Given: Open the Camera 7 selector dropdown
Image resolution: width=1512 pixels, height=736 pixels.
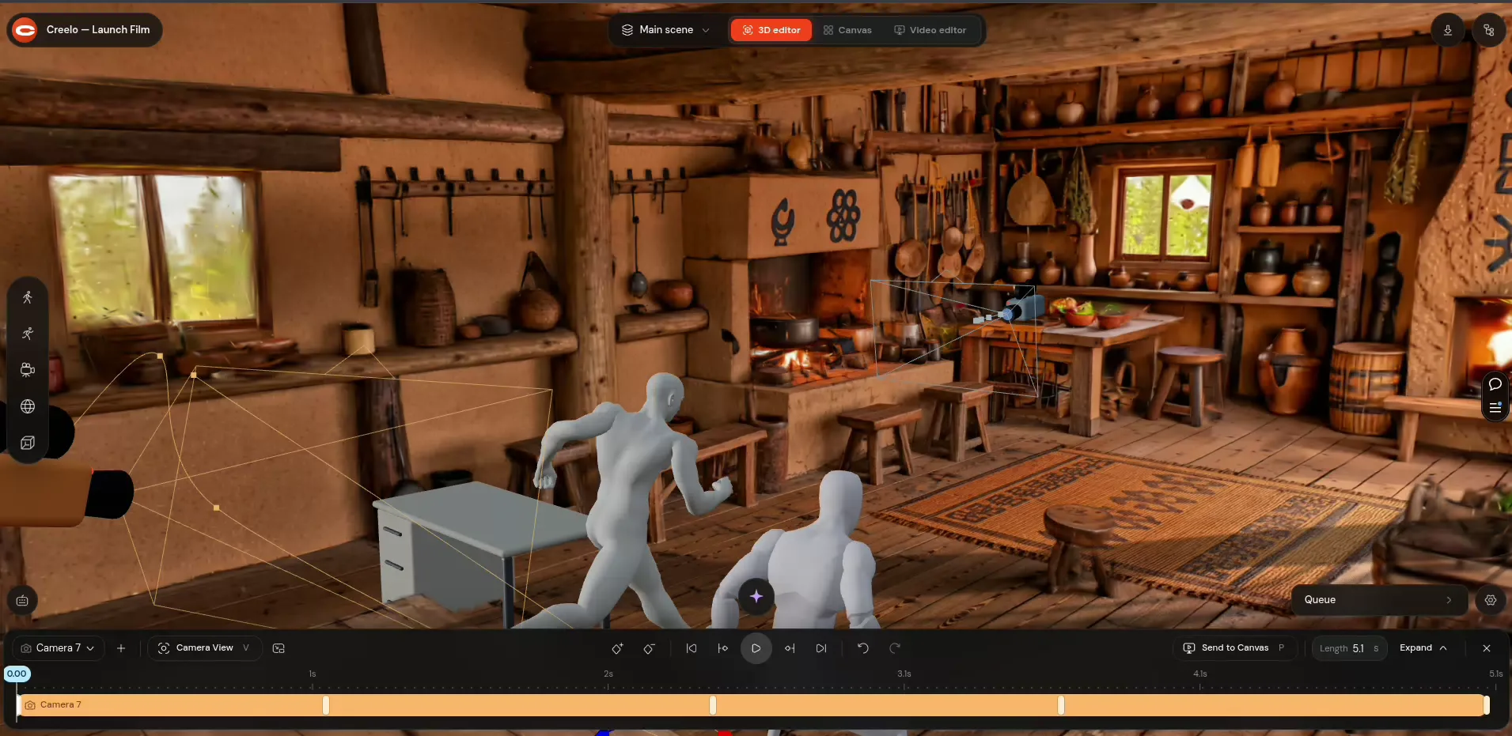Looking at the screenshot, I should click(x=59, y=648).
